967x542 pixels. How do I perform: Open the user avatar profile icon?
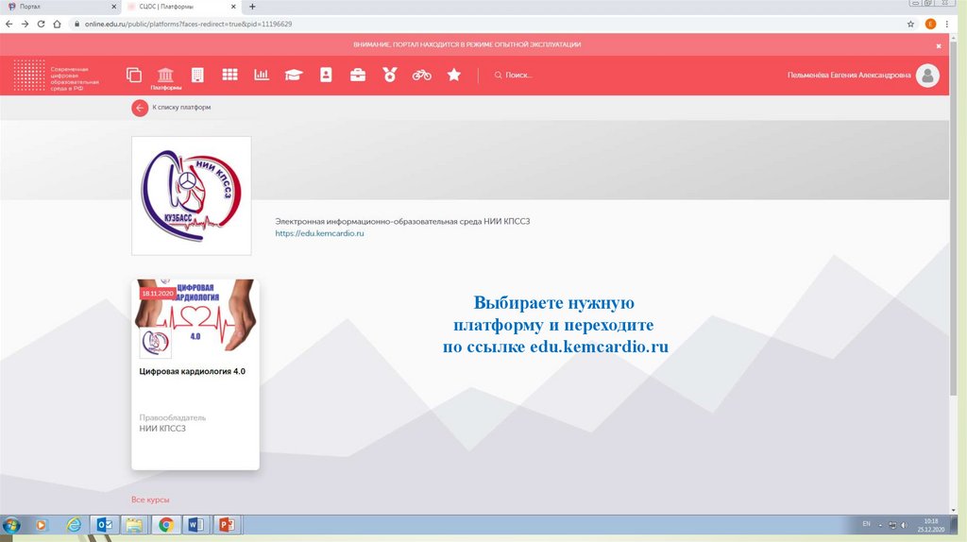[x=927, y=76]
